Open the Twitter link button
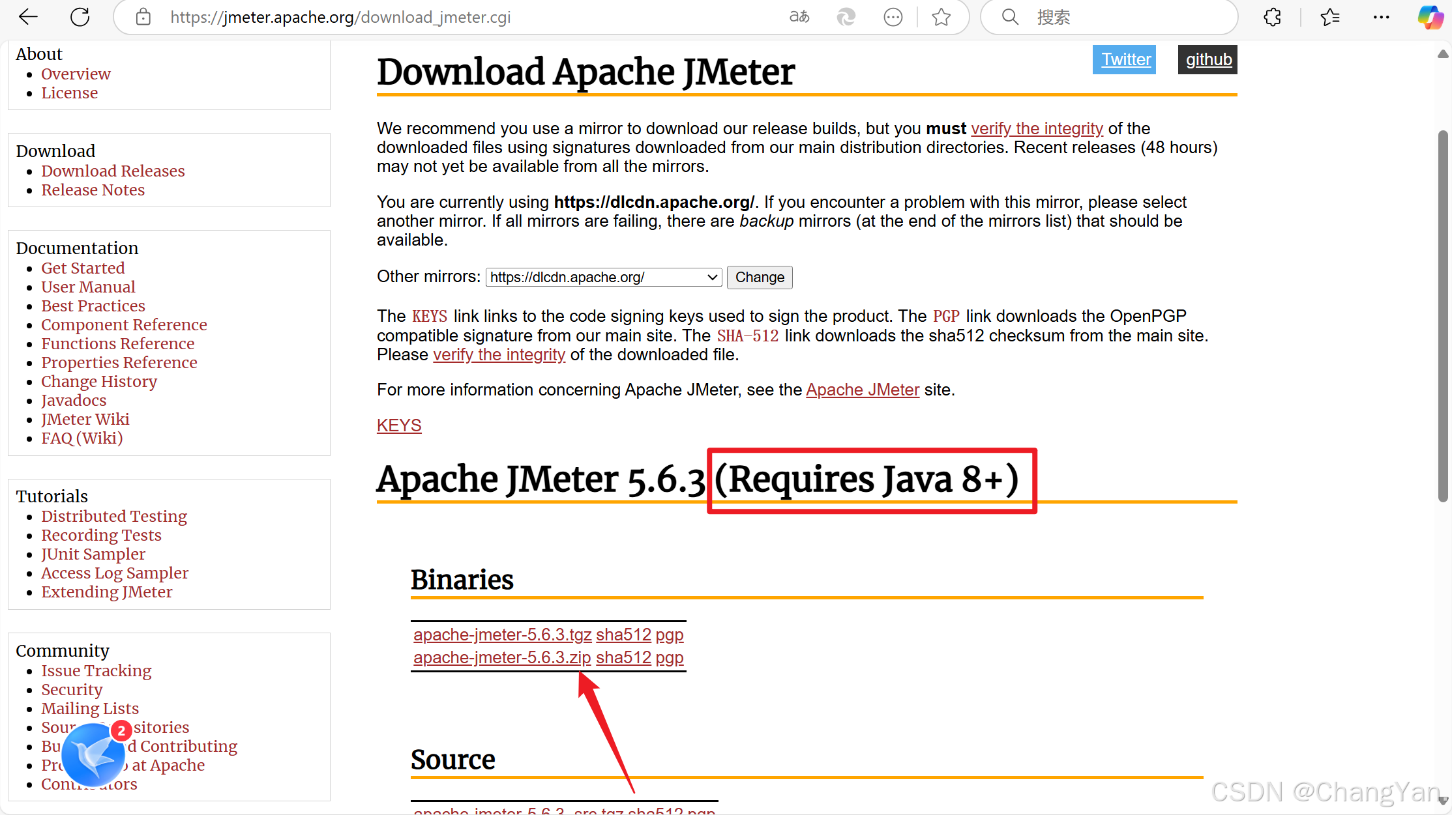This screenshot has width=1452, height=815. pyautogui.click(x=1125, y=59)
